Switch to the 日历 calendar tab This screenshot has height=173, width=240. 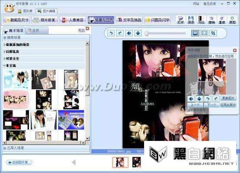(36, 31)
